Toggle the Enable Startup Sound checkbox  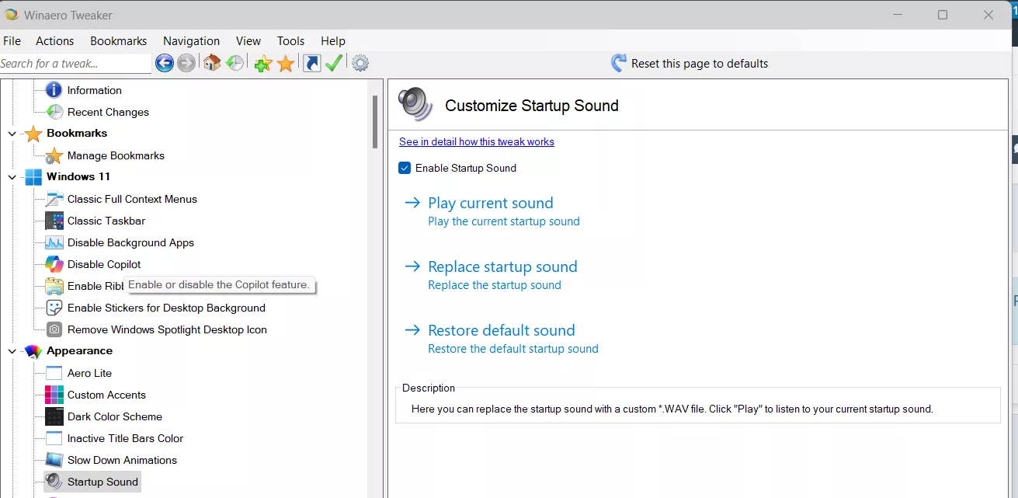pyautogui.click(x=405, y=168)
